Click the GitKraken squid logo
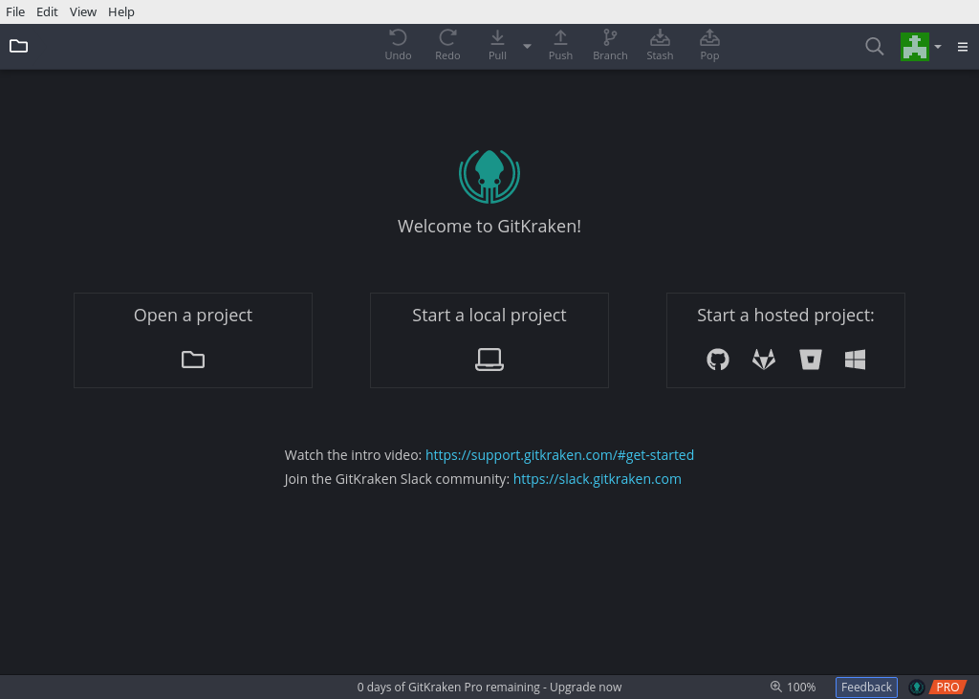The width and height of the screenshot is (979, 699). (x=489, y=176)
